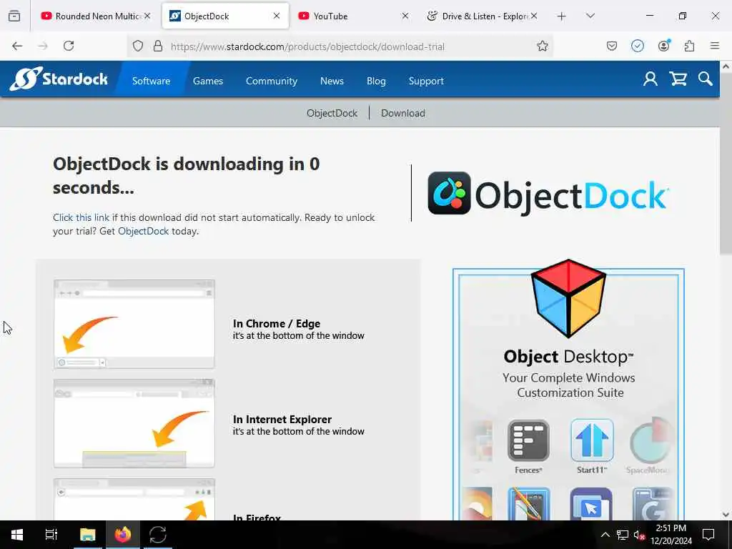
Task: Click scrollbar down arrow
Action: pyautogui.click(x=726, y=515)
